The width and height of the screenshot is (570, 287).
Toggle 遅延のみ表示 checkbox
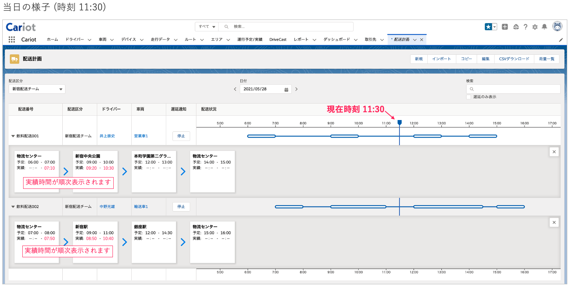point(468,97)
